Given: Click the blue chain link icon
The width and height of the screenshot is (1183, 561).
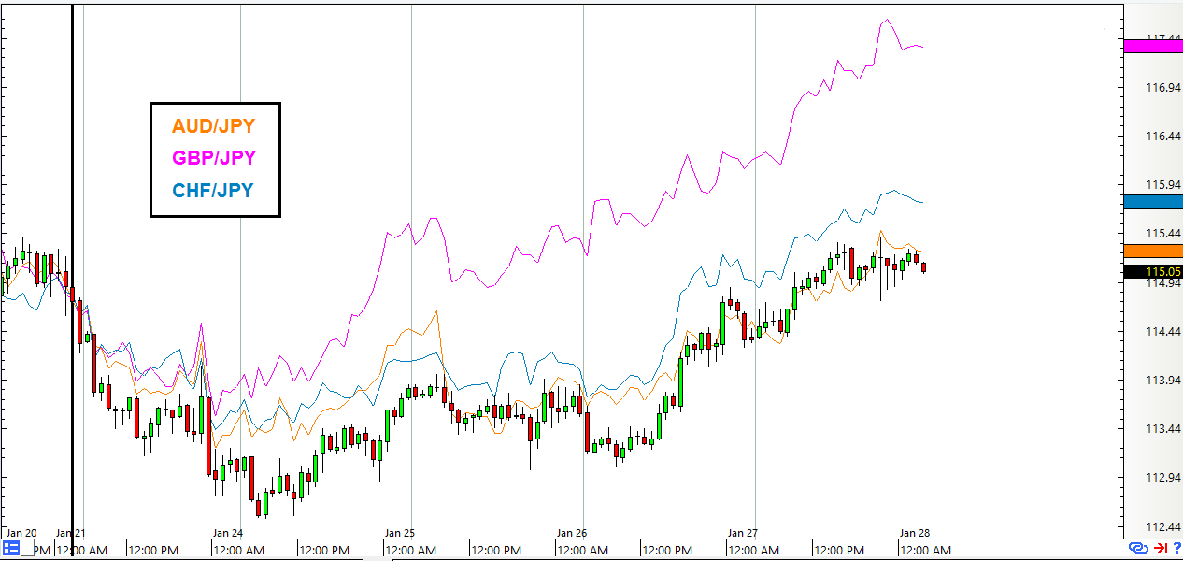Looking at the screenshot, I should pyautogui.click(x=1138, y=548).
